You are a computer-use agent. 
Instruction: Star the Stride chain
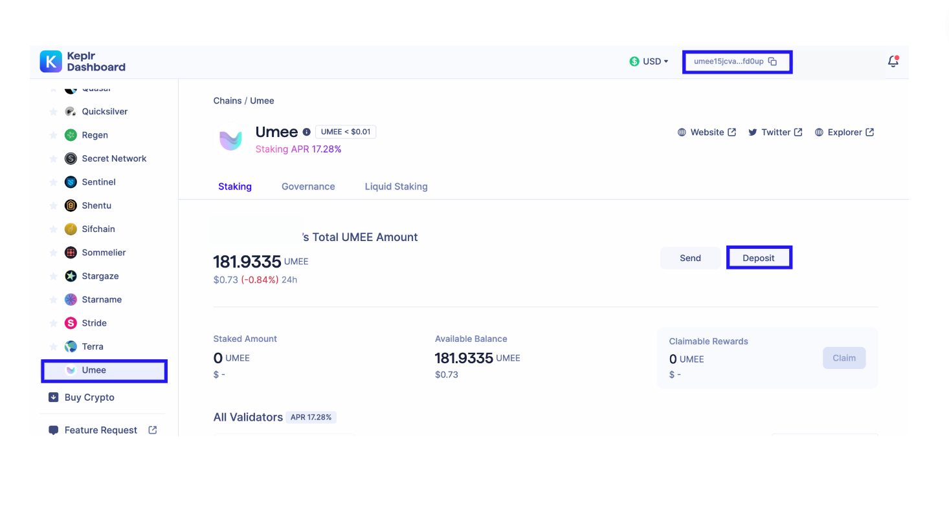pyautogui.click(x=53, y=323)
